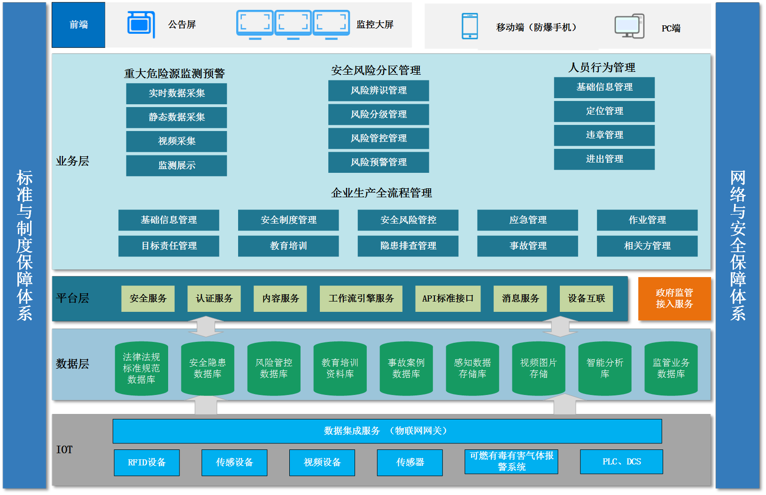The height and width of the screenshot is (495, 766).
Task: Click the PLC、DCS device box
Action: tap(621, 462)
